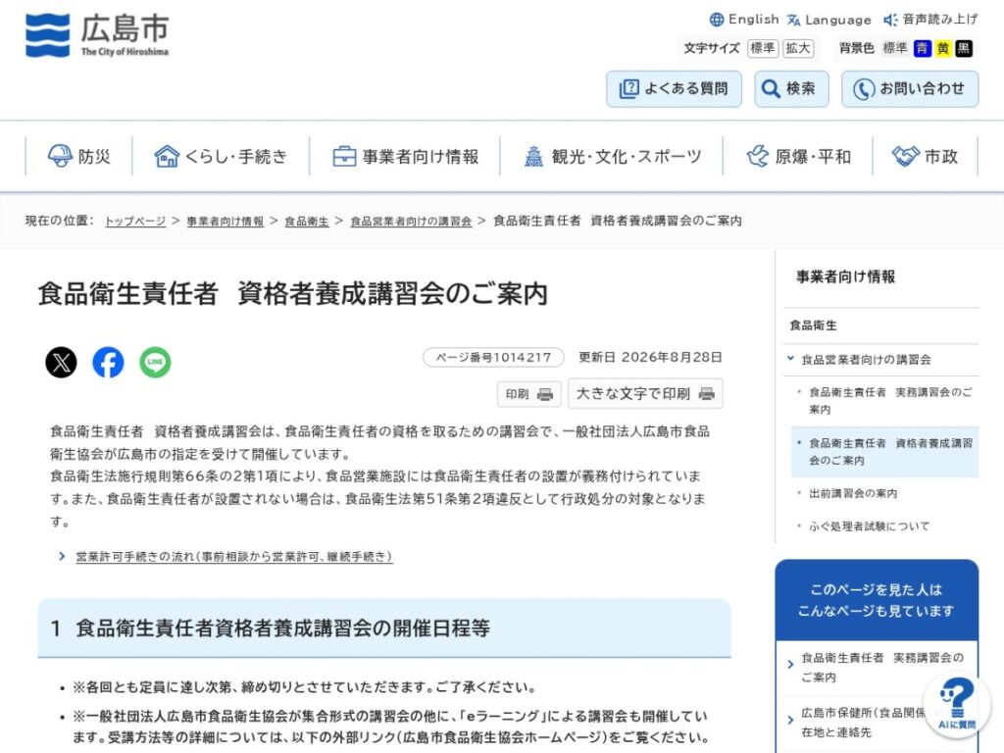Collapse sidebar 食品営業者向けの講習会 chevron
The image size is (1004, 753).
(x=791, y=359)
